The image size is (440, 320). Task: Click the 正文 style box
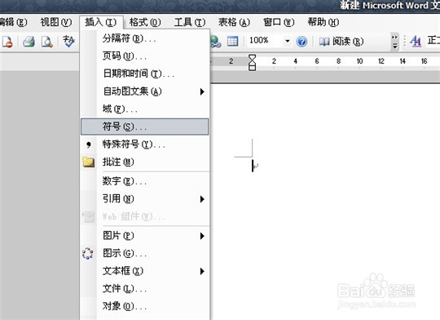[x=433, y=41]
